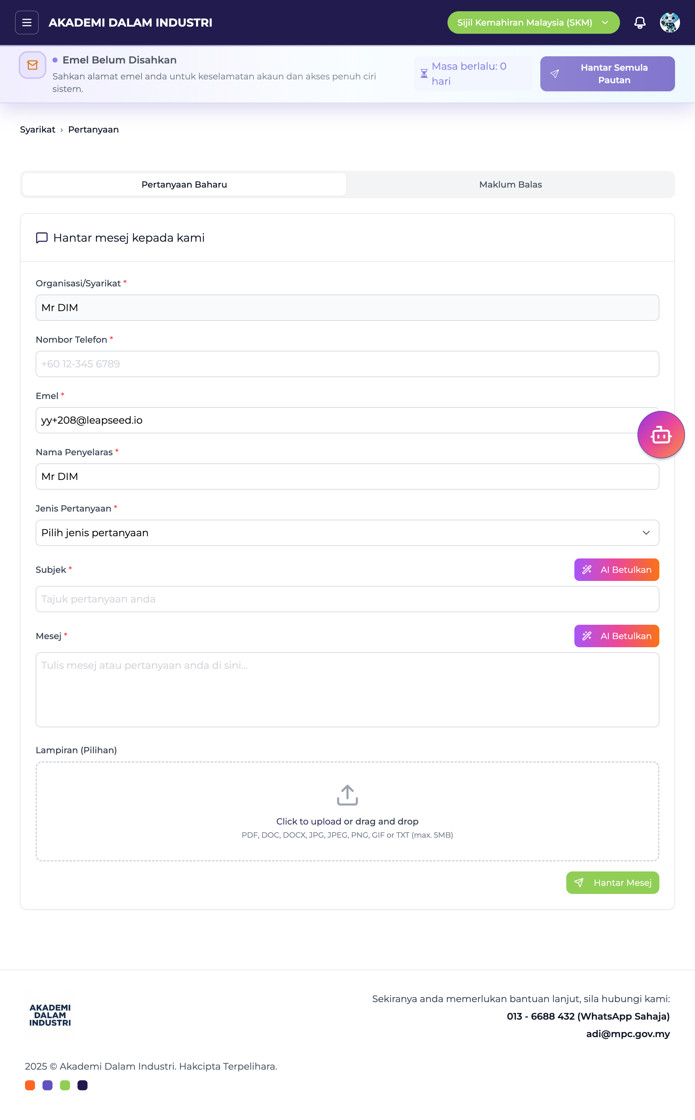Focus the Nombor Telefon input field
This screenshot has height=1120, width=695.
point(347,364)
